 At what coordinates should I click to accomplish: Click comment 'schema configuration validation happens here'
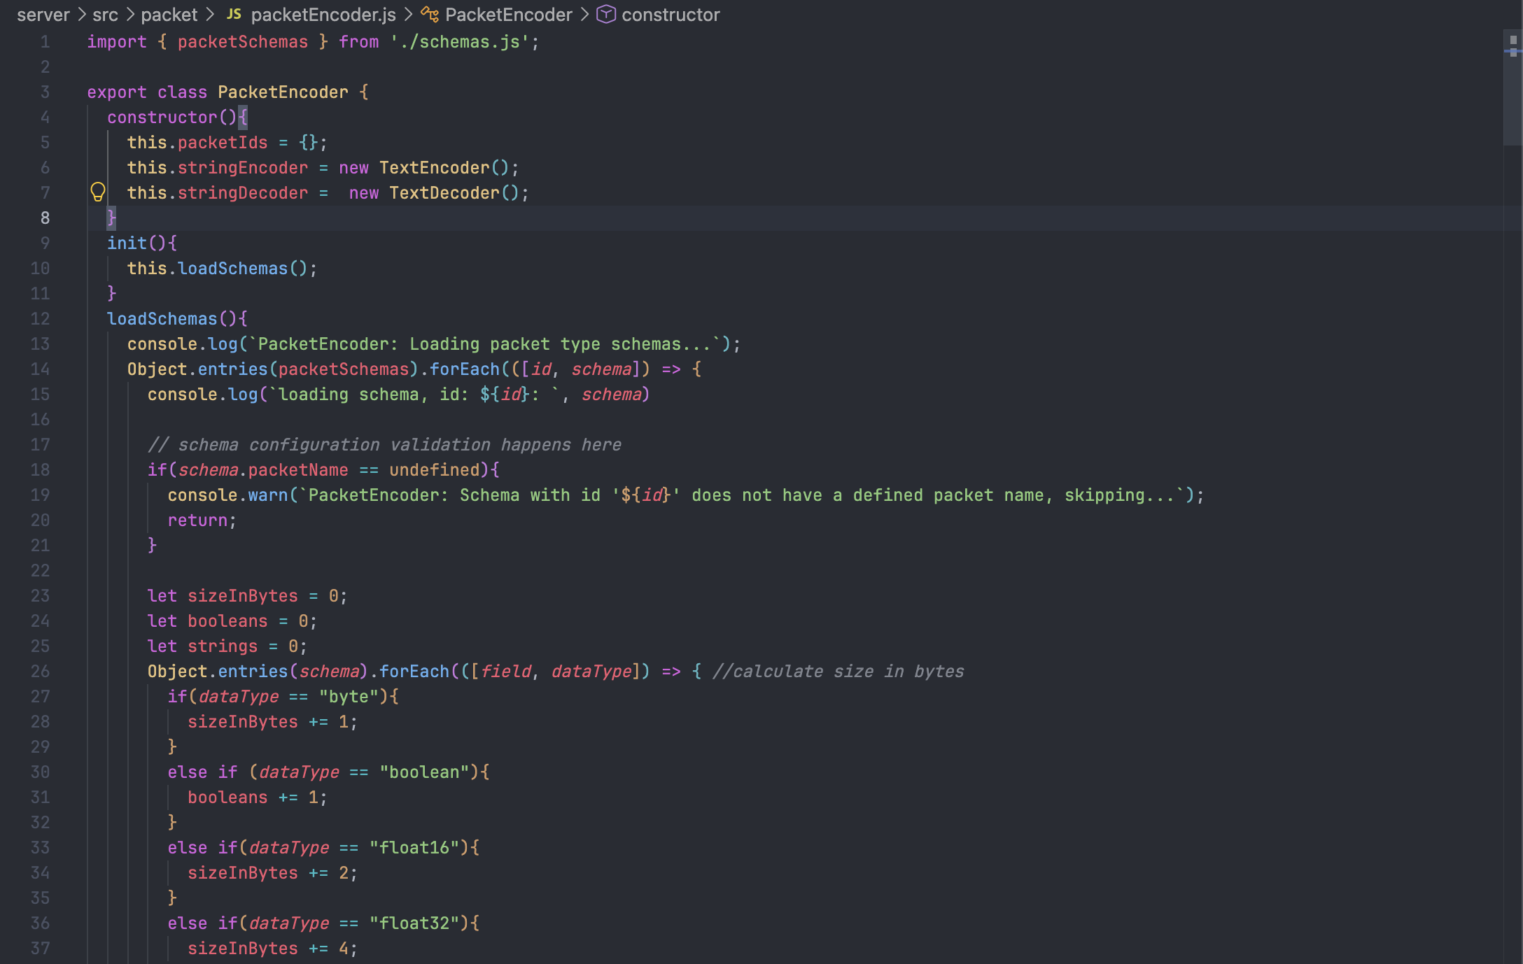[x=400, y=445]
